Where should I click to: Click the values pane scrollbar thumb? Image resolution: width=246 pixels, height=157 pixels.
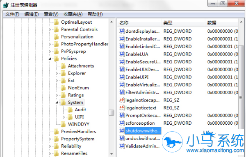tap(241, 87)
